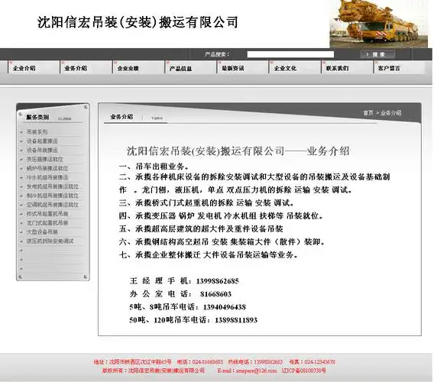The width and height of the screenshot is (434, 382).
Task: Click the line starting 五、承揽超高层建筑
Action: (x=201, y=229)
